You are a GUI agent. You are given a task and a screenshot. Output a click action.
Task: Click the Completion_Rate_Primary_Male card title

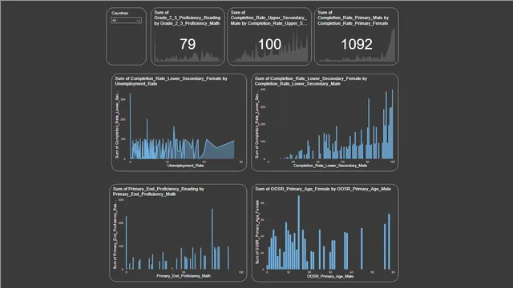[353, 18]
